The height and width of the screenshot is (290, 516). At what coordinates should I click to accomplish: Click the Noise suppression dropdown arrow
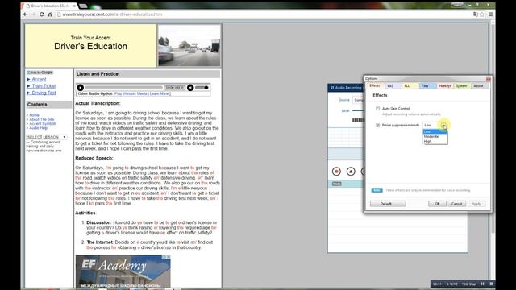tap(443, 126)
